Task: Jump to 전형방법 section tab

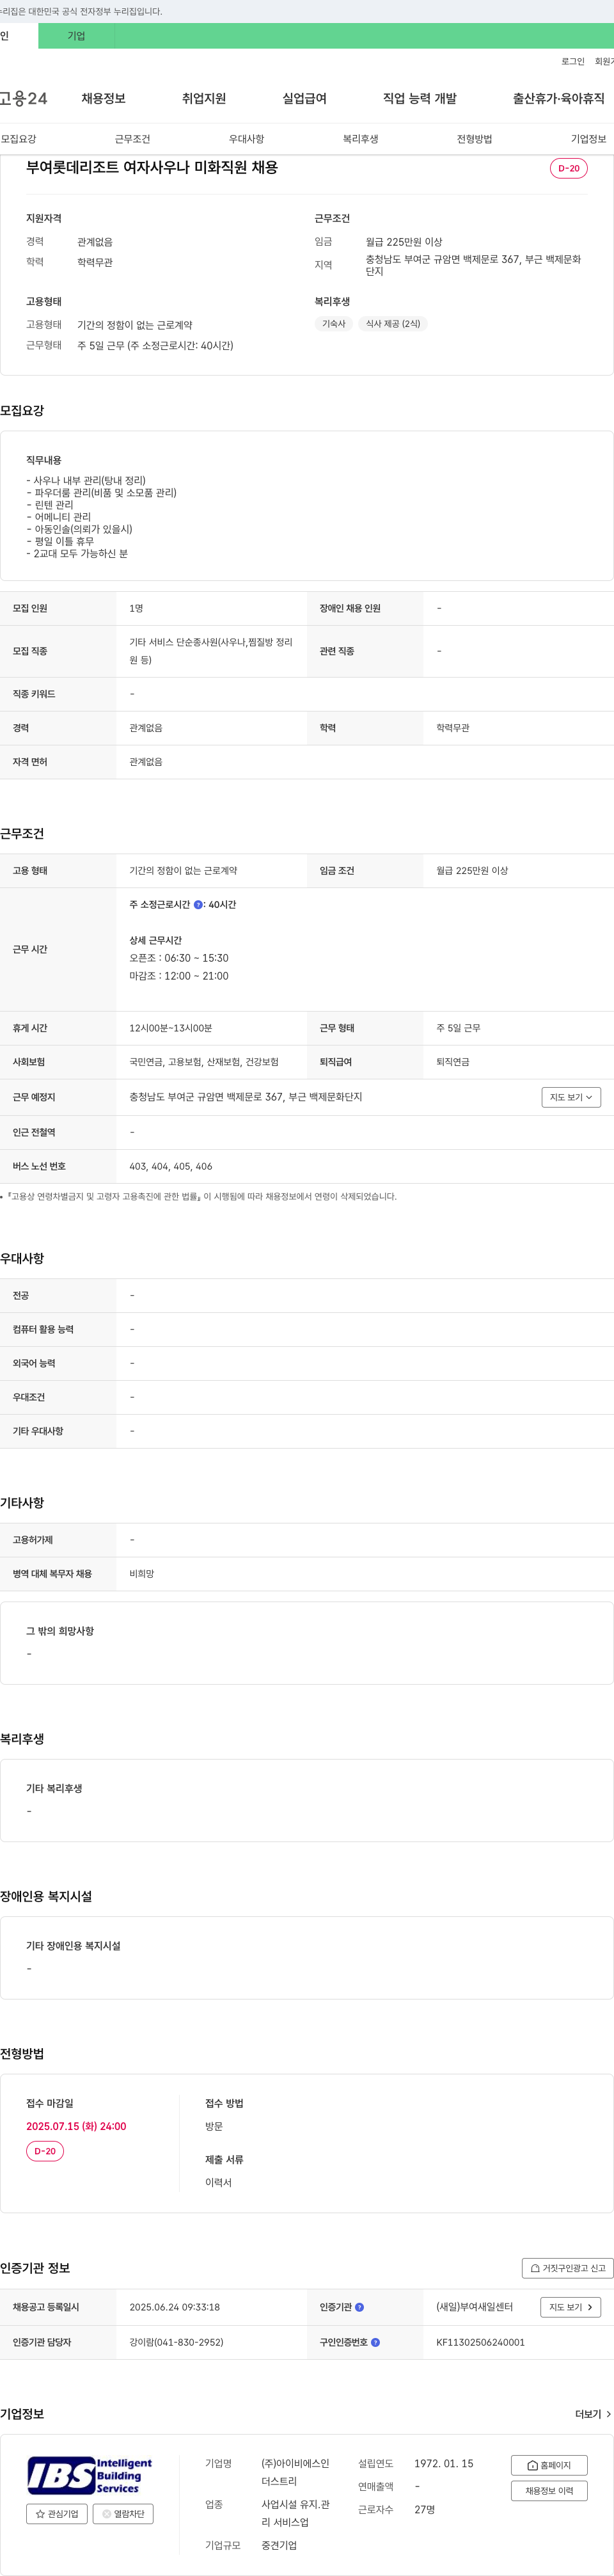Action: pos(474,139)
